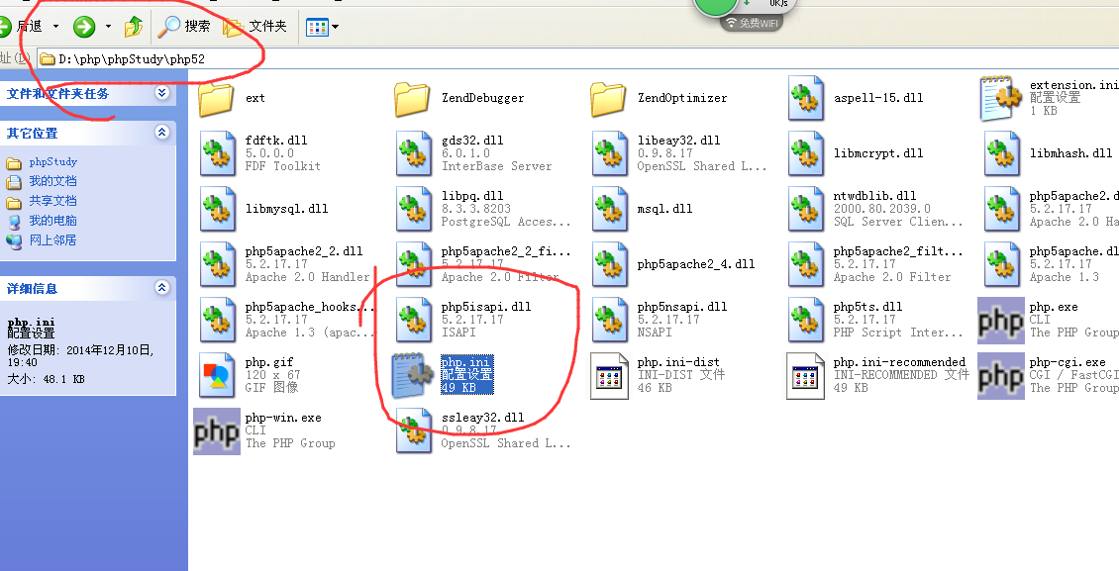Select the php-win.exe icon

[x=217, y=431]
